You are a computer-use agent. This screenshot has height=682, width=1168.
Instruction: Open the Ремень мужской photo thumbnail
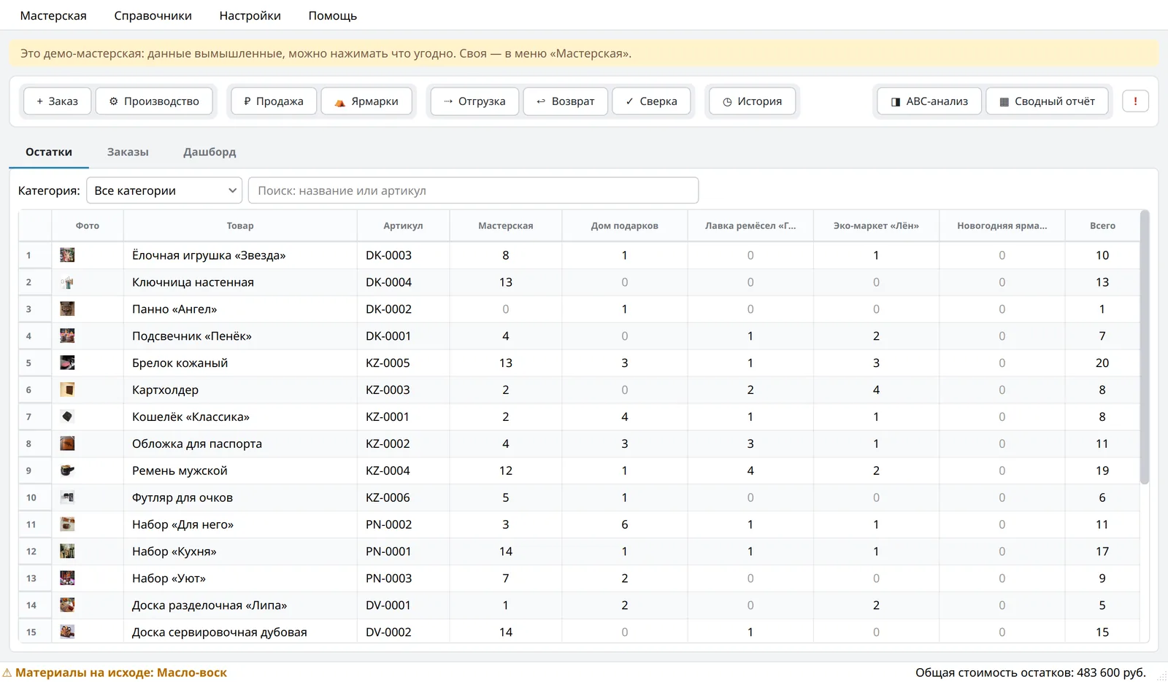(67, 470)
